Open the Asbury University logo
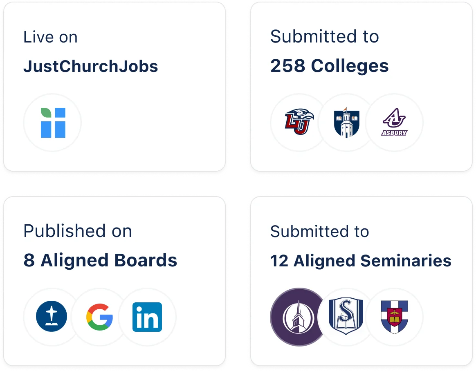 394,123
